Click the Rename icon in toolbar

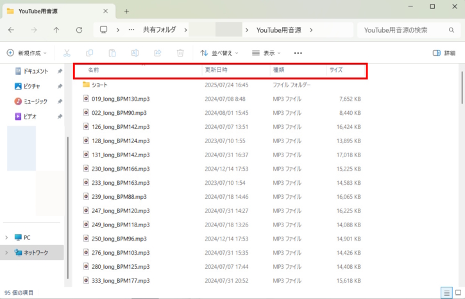coord(135,53)
